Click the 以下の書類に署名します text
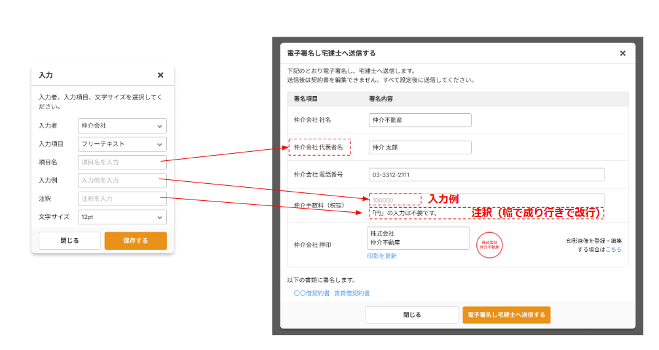The image size is (659, 350). 322,281
